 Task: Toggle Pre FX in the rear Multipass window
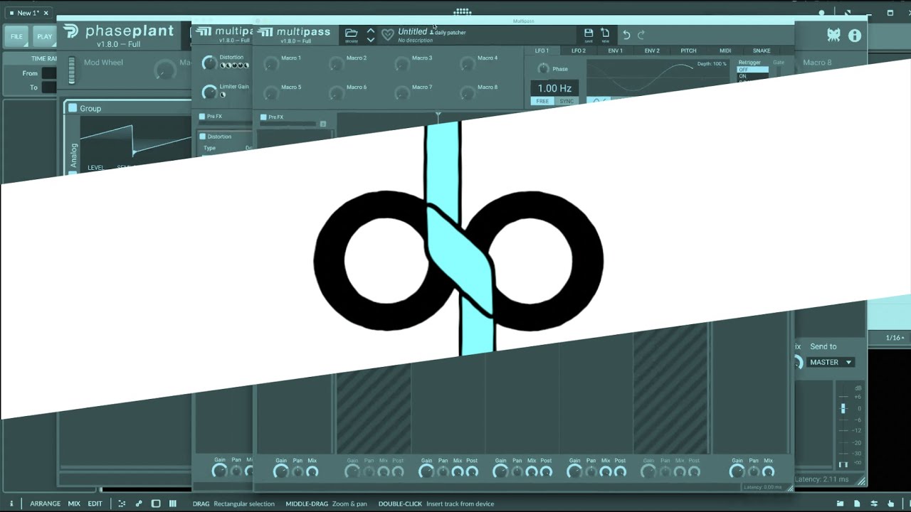(x=202, y=116)
